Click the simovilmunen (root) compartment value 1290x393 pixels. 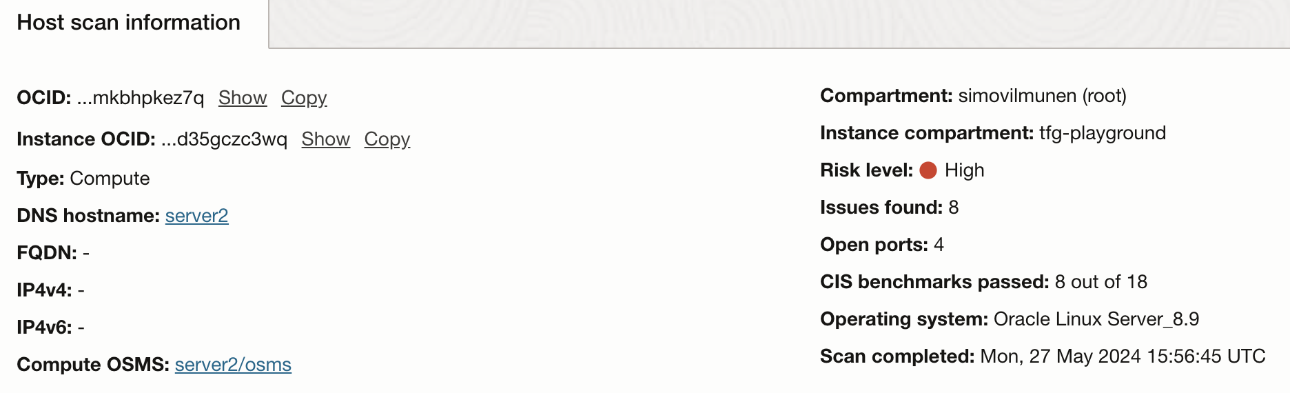coord(1043,96)
